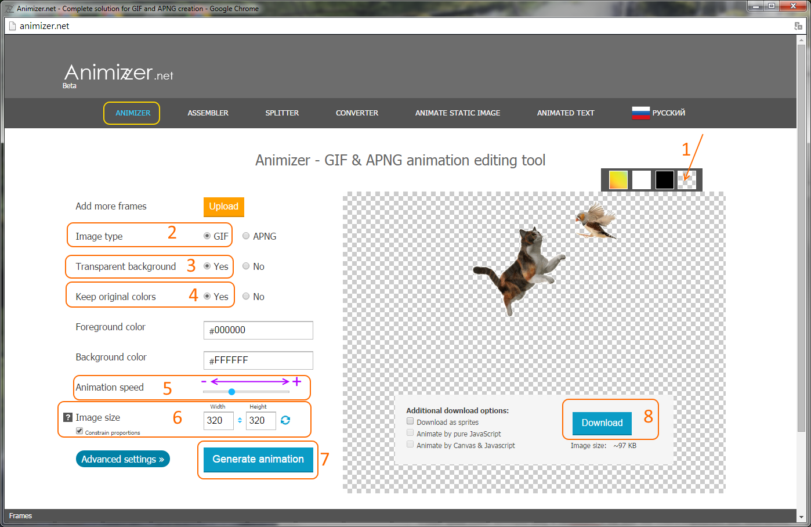Select the gradient preview background swatch
Screen dimensions: 811x527
tap(617, 180)
